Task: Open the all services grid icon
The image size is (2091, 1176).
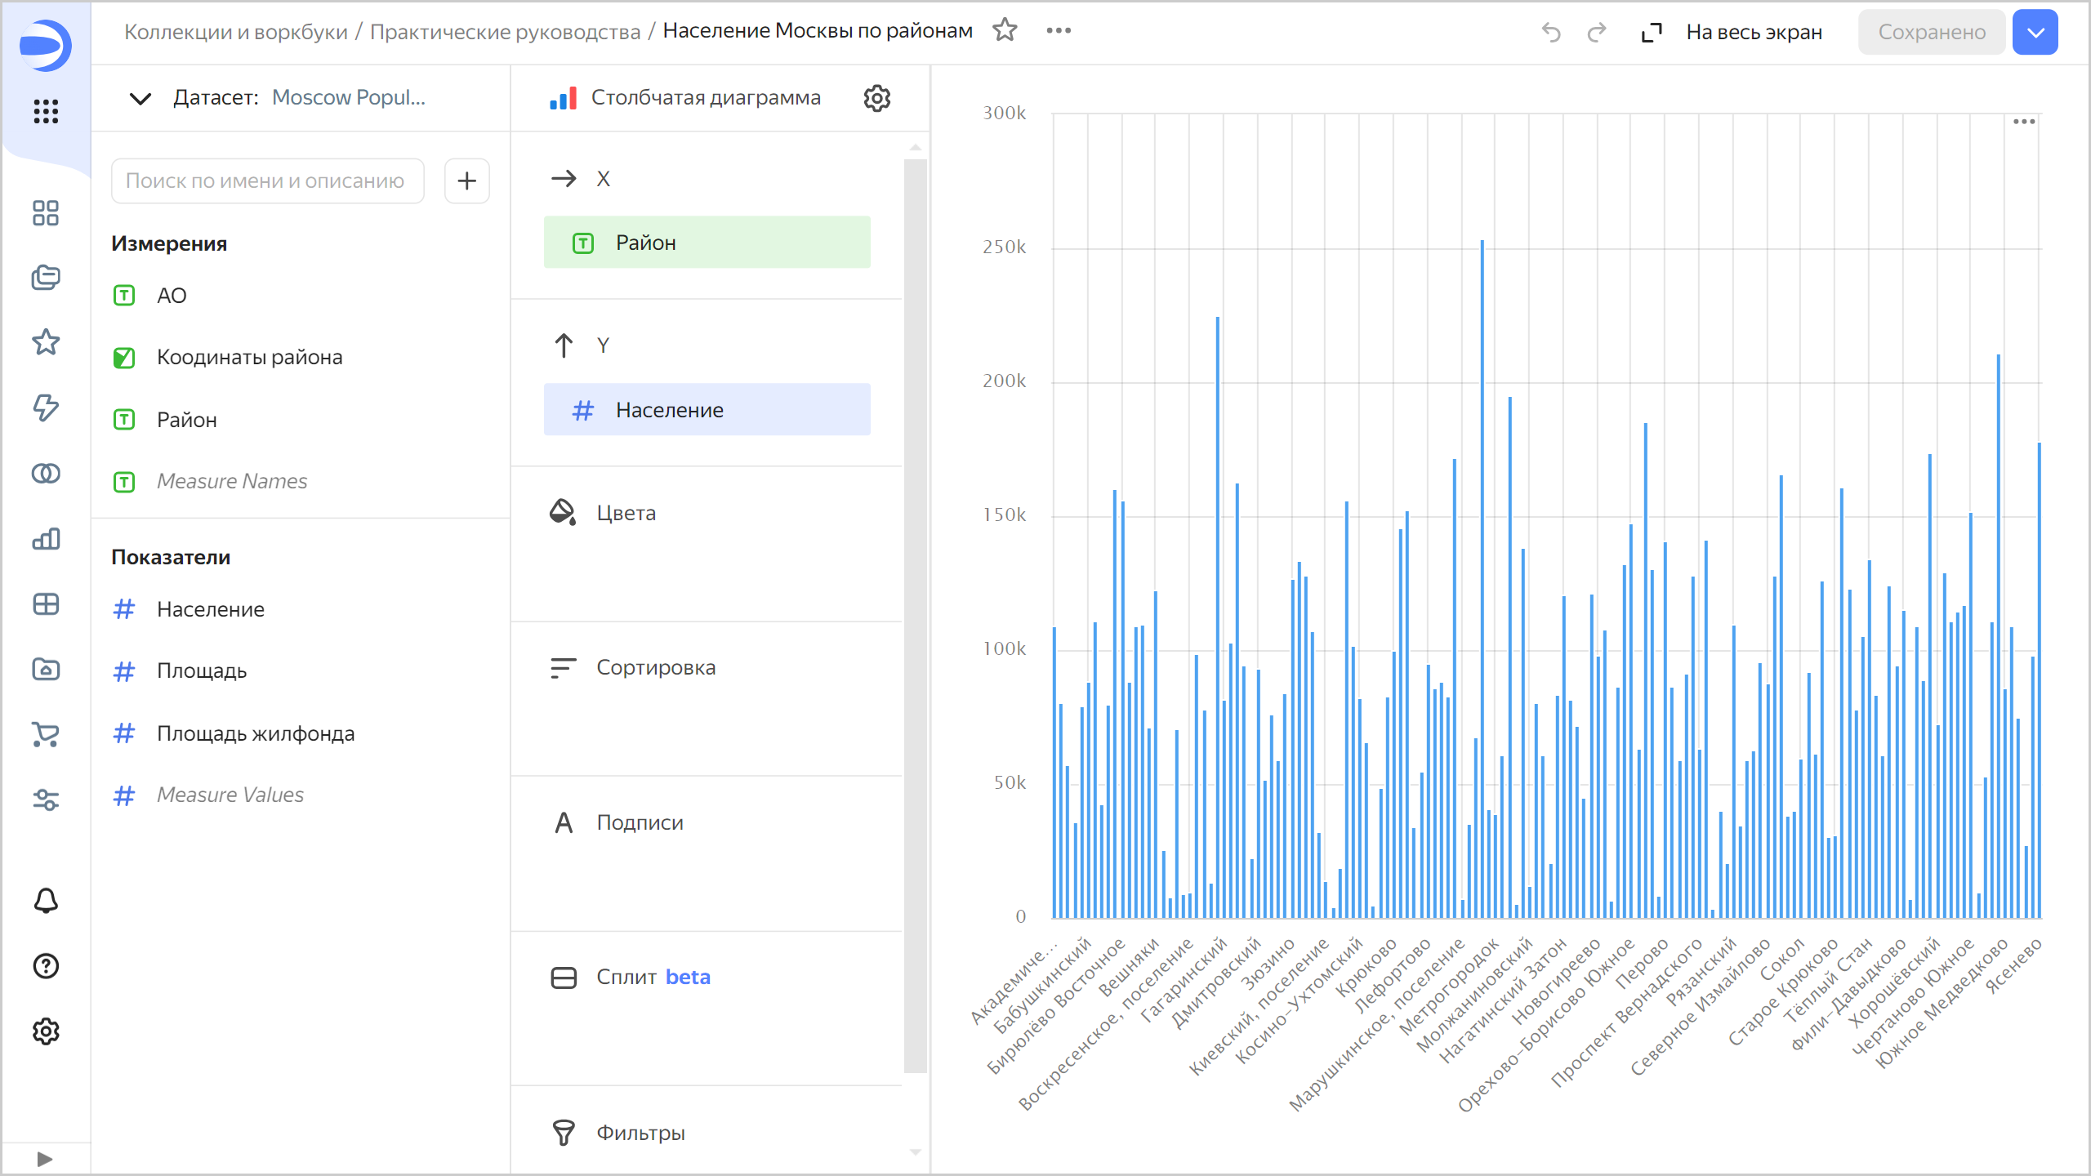Action: pos(46,111)
